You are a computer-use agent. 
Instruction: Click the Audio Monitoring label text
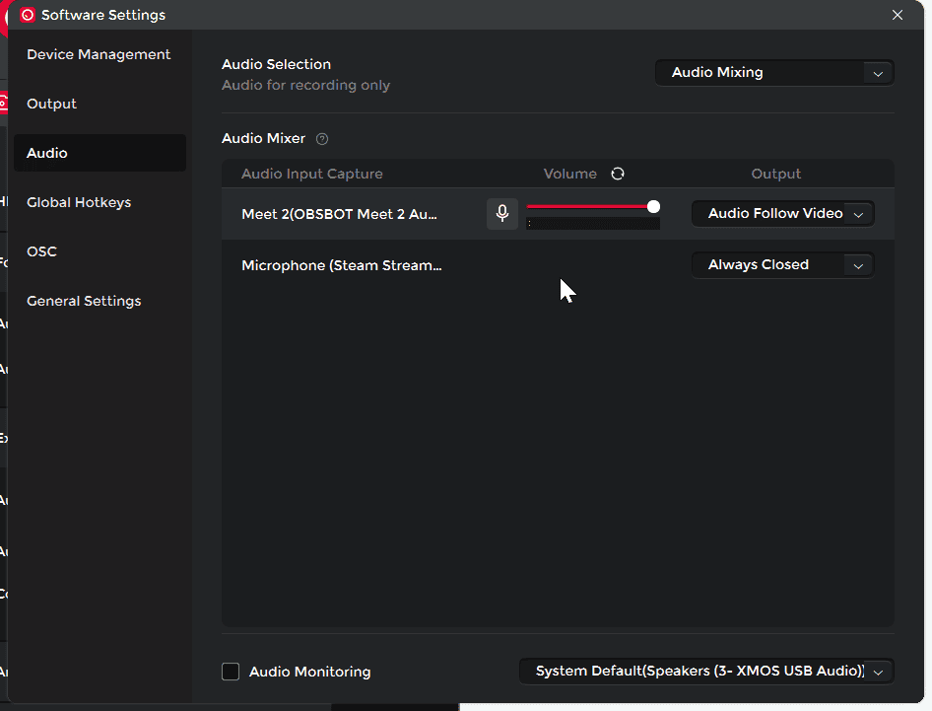(309, 672)
